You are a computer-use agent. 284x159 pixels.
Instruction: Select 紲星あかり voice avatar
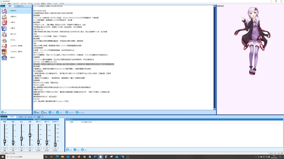[x=4, y=16]
